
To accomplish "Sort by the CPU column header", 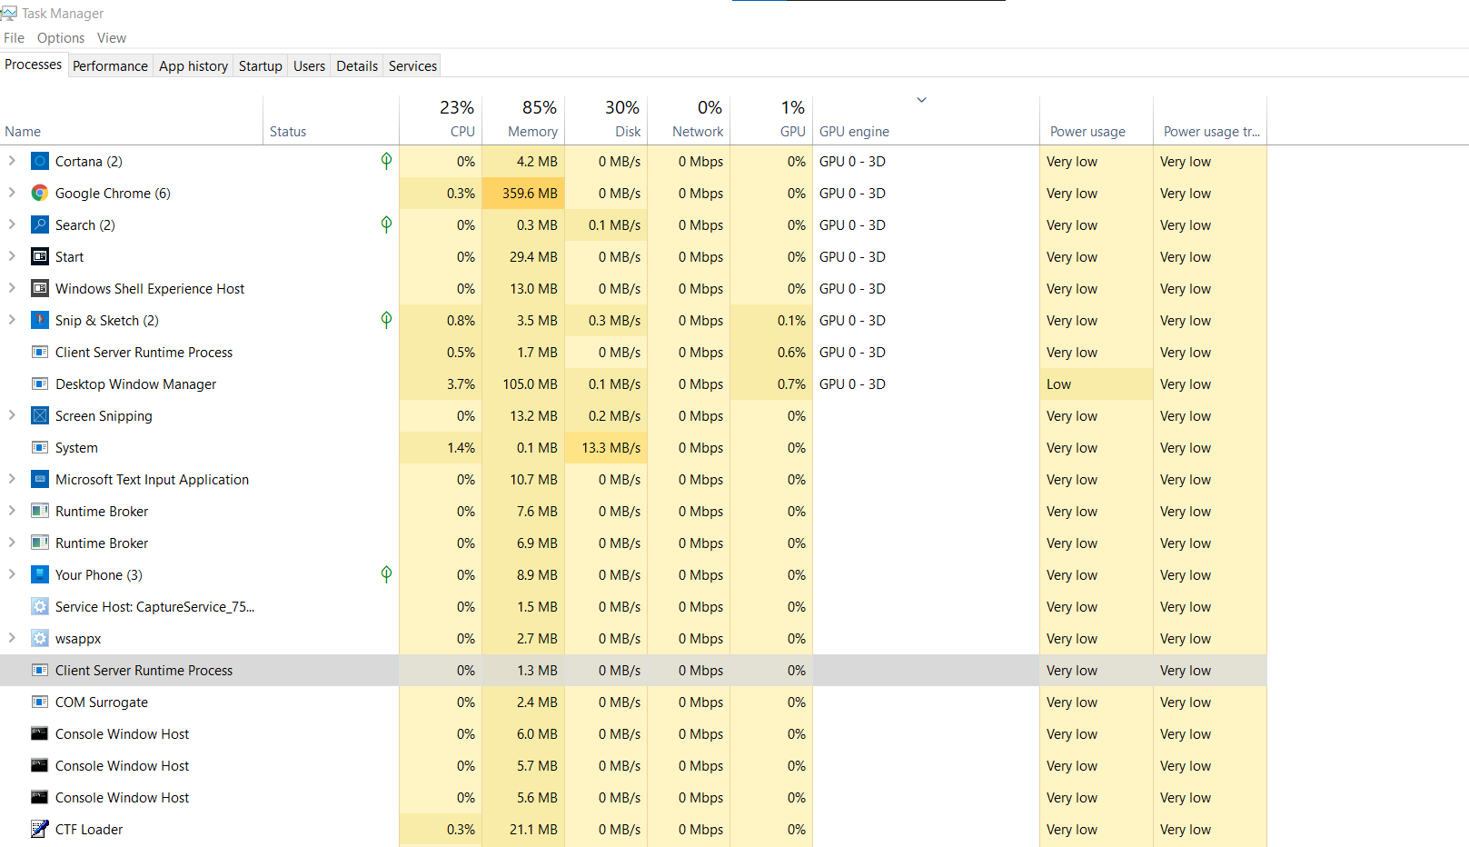I will tap(441, 120).
